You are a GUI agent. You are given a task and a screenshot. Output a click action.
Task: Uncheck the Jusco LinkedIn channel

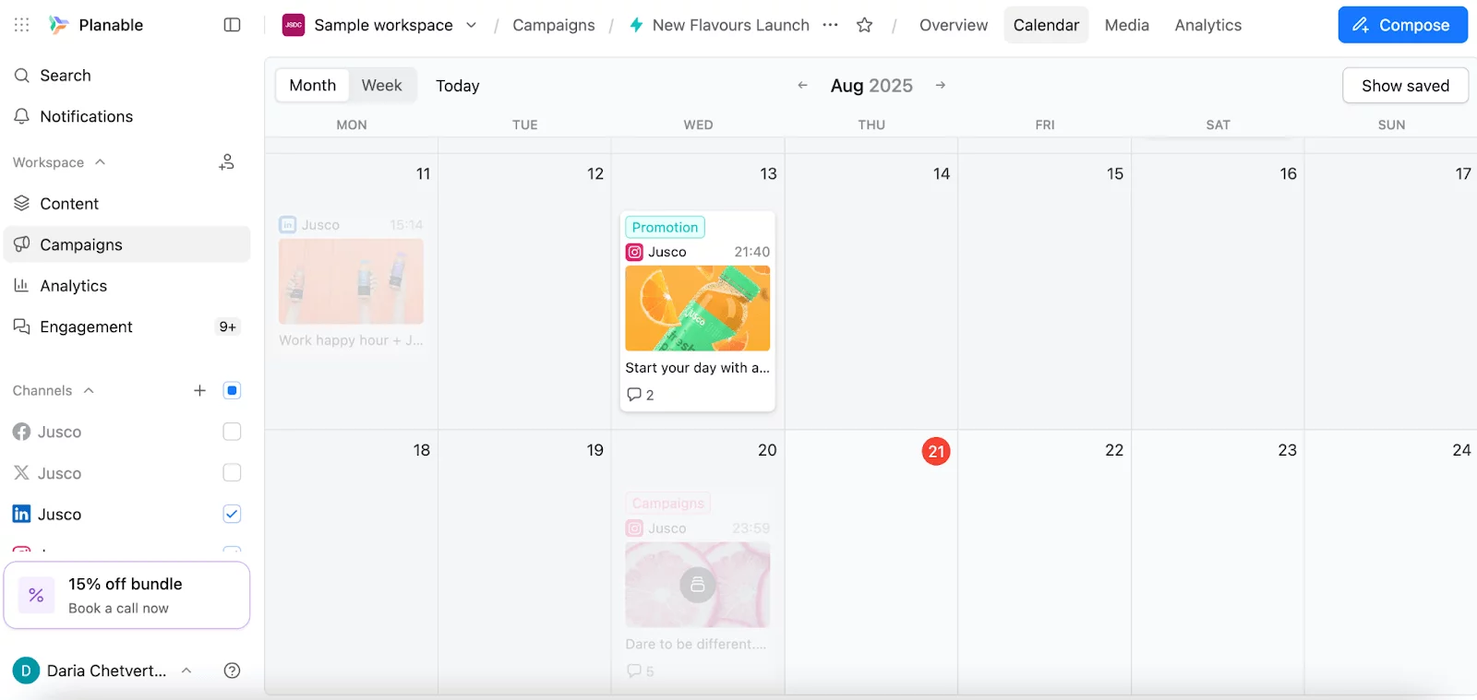[x=232, y=514]
